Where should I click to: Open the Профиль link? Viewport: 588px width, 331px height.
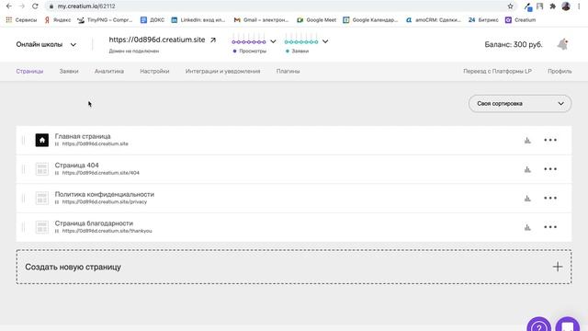pos(560,72)
